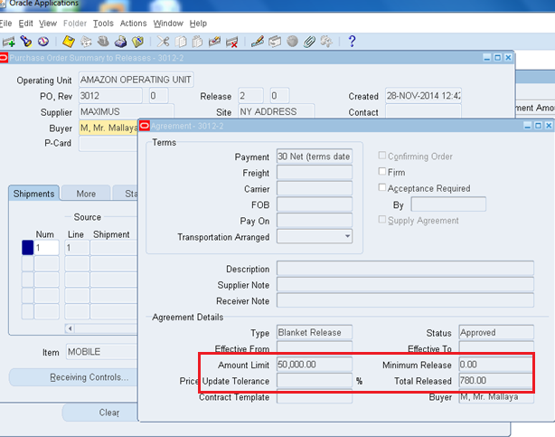
Task: Open the Edit menu
Action: pyautogui.click(x=26, y=24)
